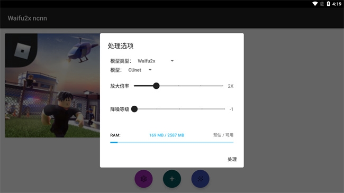Screen dimensions: 344x193
Task: Click the 放大倍率 slider handle
Action: click(156, 86)
